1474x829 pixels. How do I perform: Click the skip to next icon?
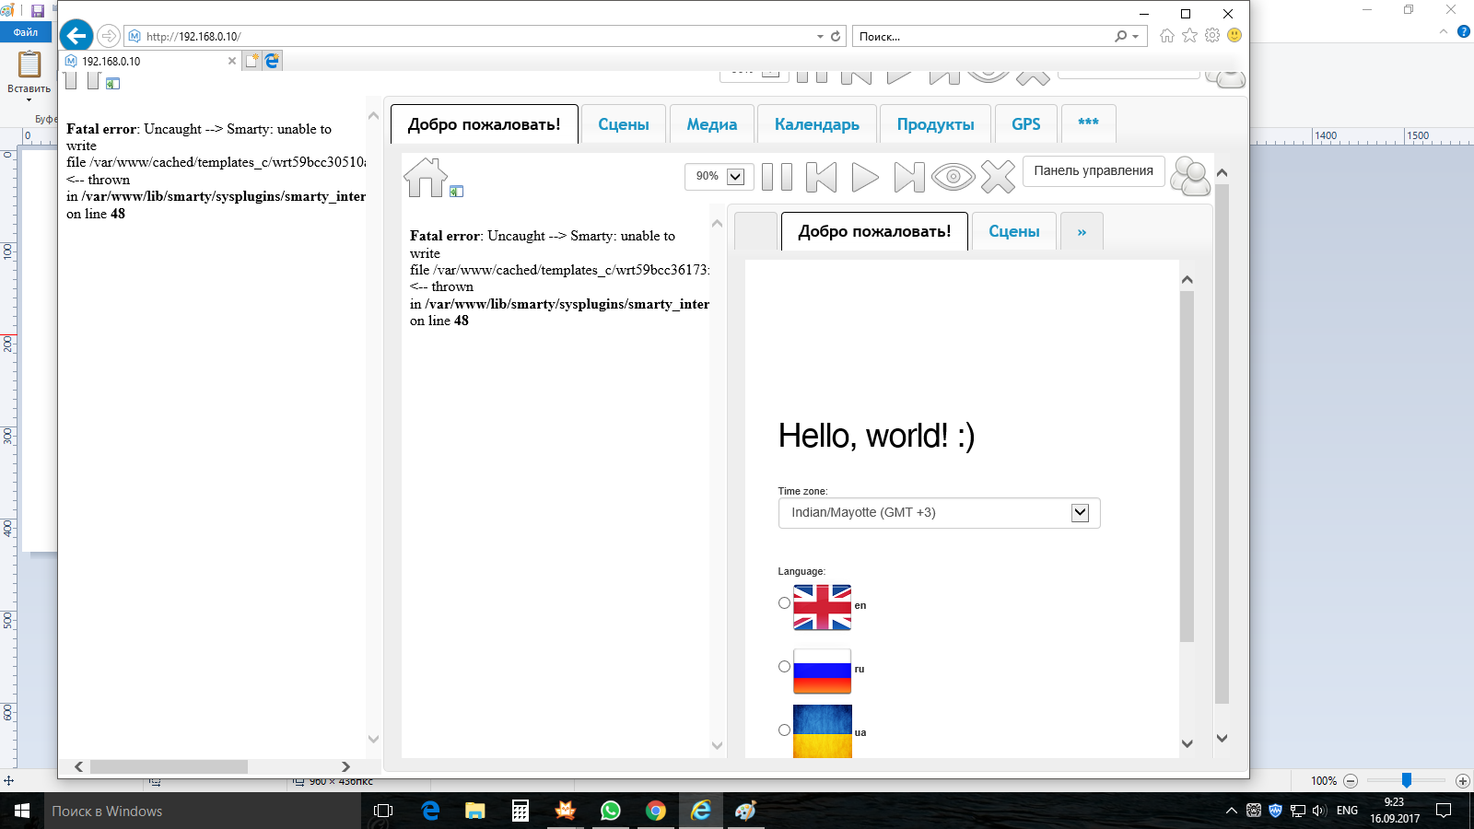click(x=908, y=177)
